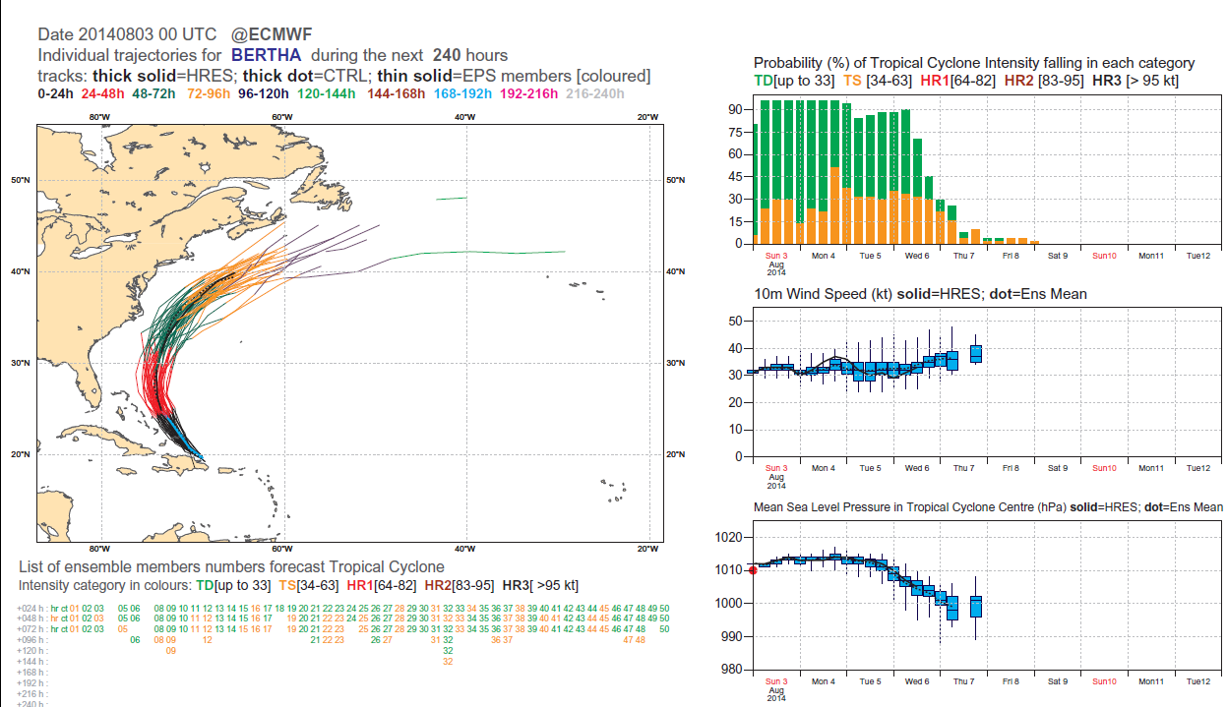Select the grey 216-240h track legend entry

click(597, 94)
